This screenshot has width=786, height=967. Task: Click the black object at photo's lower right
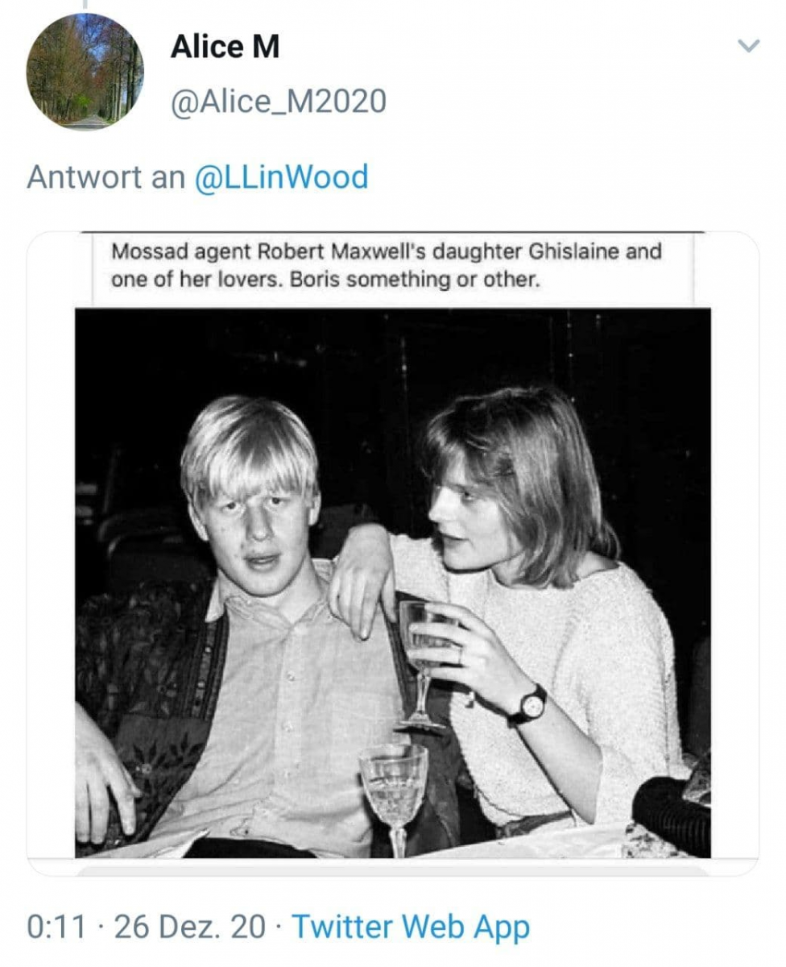pos(672,814)
